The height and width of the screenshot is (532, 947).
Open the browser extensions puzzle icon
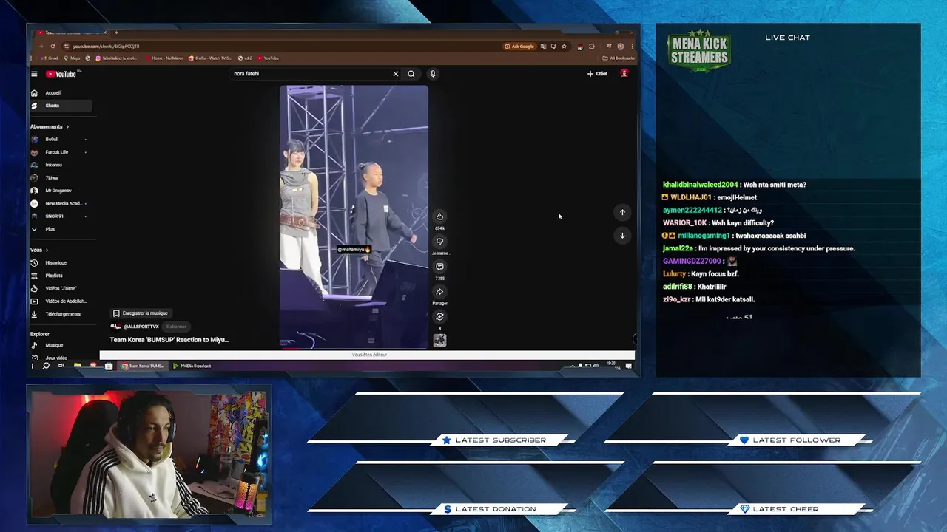(x=591, y=47)
